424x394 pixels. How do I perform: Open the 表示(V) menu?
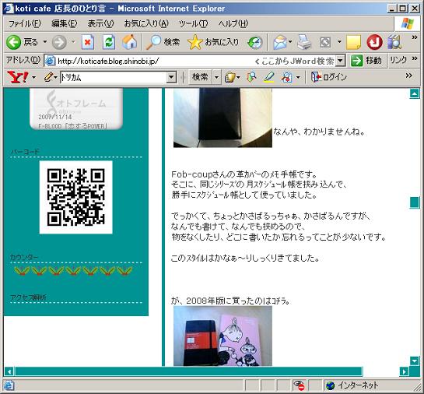100,24
